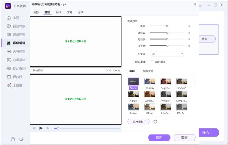Click the feedback icon beside help
The width and height of the screenshot is (228, 145).
click(22, 139)
